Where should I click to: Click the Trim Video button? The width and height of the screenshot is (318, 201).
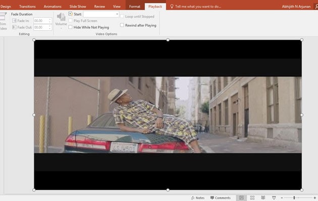click(3, 21)
